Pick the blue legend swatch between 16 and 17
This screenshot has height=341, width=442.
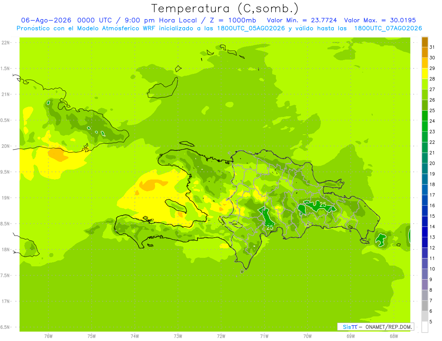tap(425, 200)
